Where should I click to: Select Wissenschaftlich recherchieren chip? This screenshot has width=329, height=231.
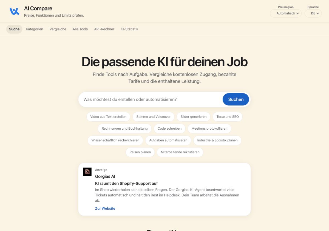tap(115, 140)
